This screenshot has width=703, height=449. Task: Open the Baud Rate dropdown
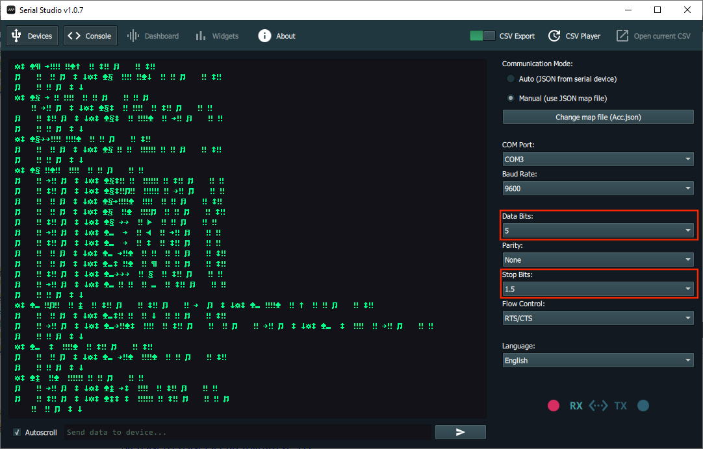point(597,188)
